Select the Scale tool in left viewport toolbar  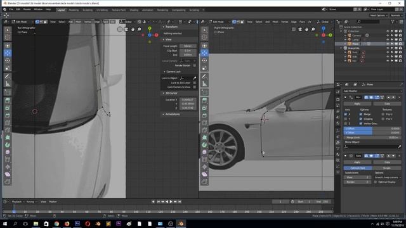(x=8, y=68)
